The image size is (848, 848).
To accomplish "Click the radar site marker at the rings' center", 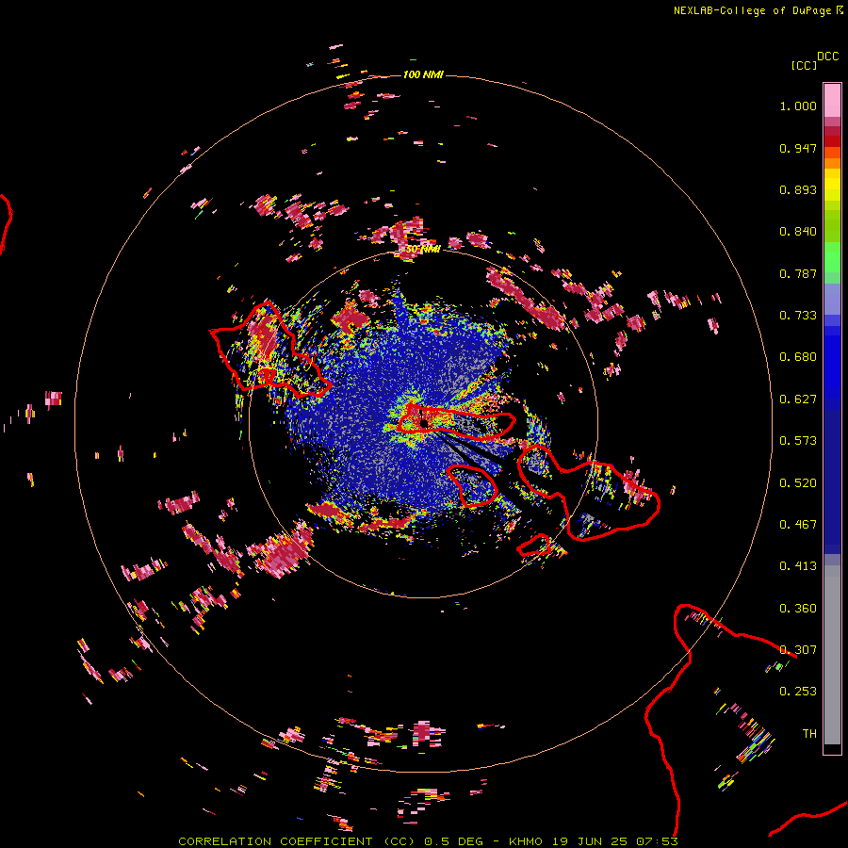I will (x=424, y=423).
